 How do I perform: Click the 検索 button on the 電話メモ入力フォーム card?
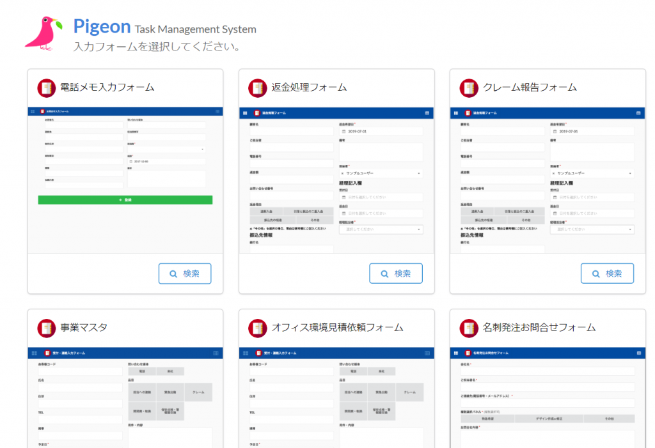coord(185,274)
